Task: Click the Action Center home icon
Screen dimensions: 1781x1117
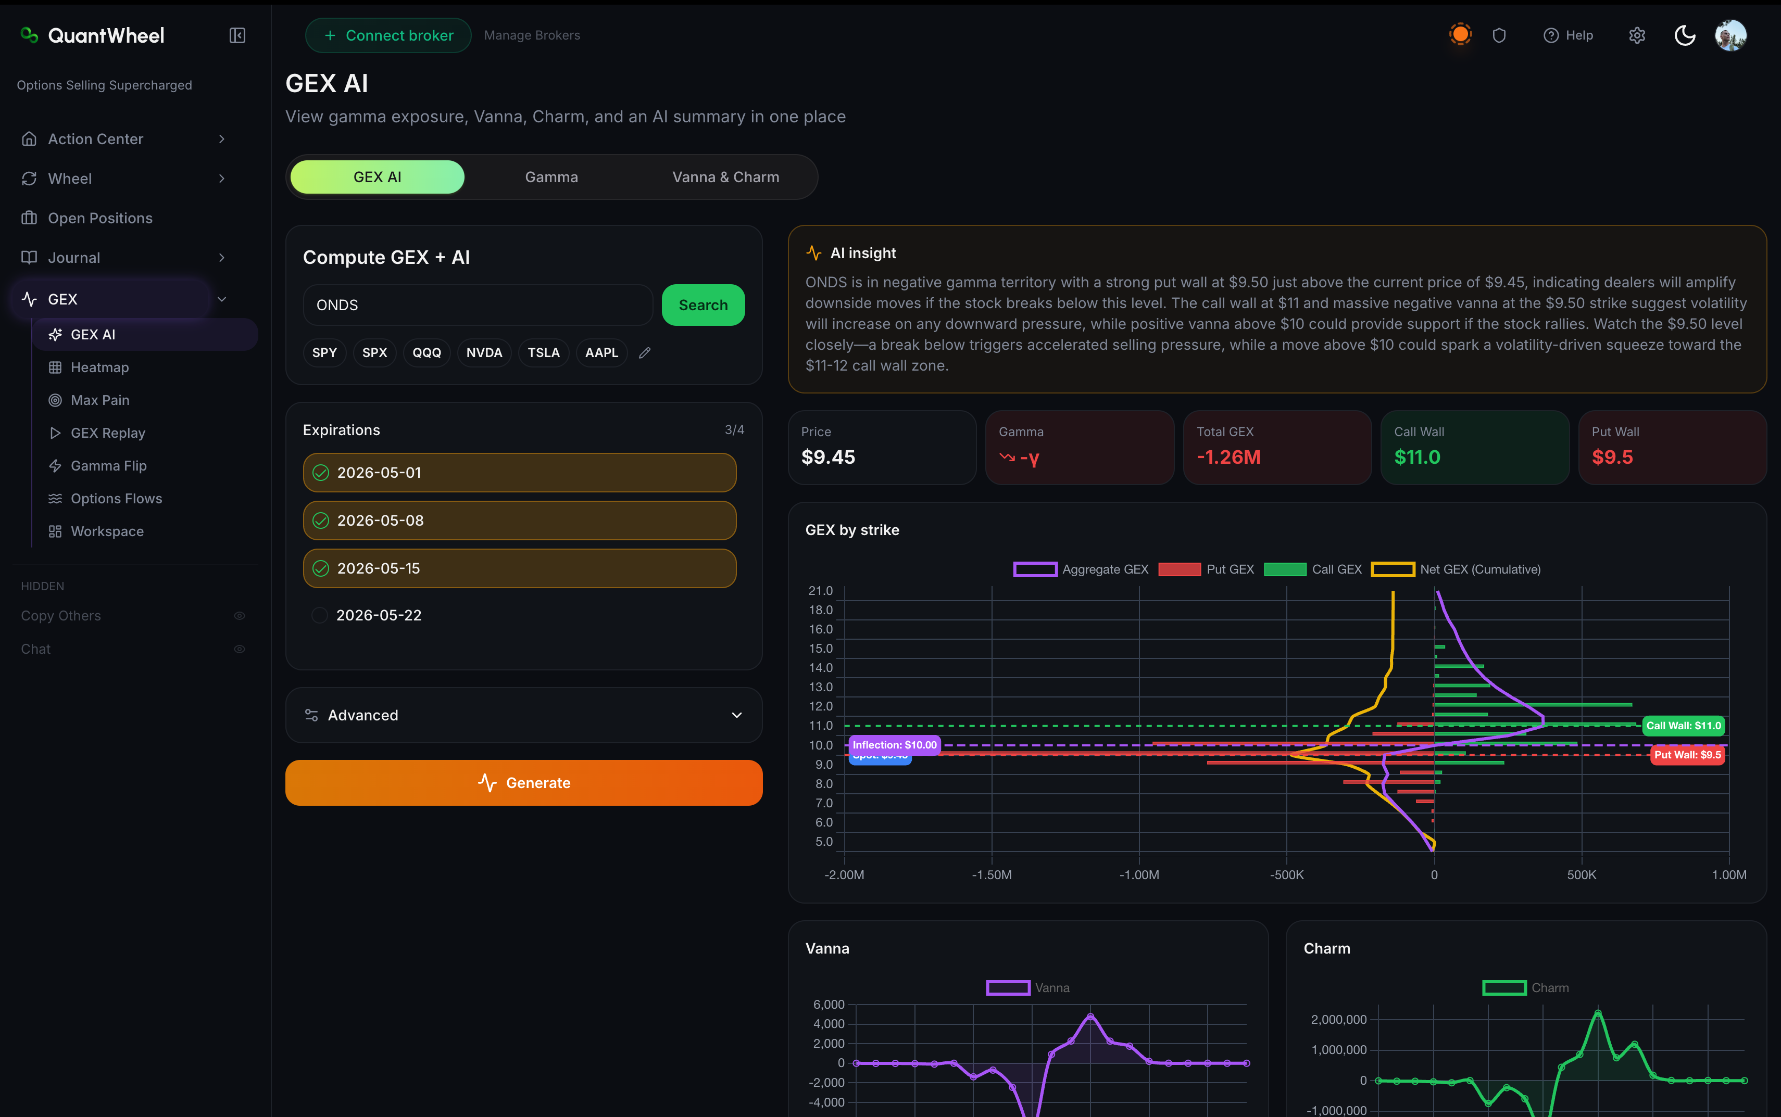Action: click(30, 139)
